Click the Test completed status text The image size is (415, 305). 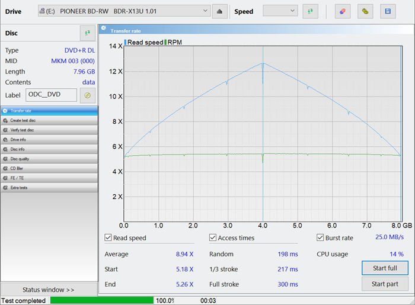pyautogui.click(x=23, y=300)
